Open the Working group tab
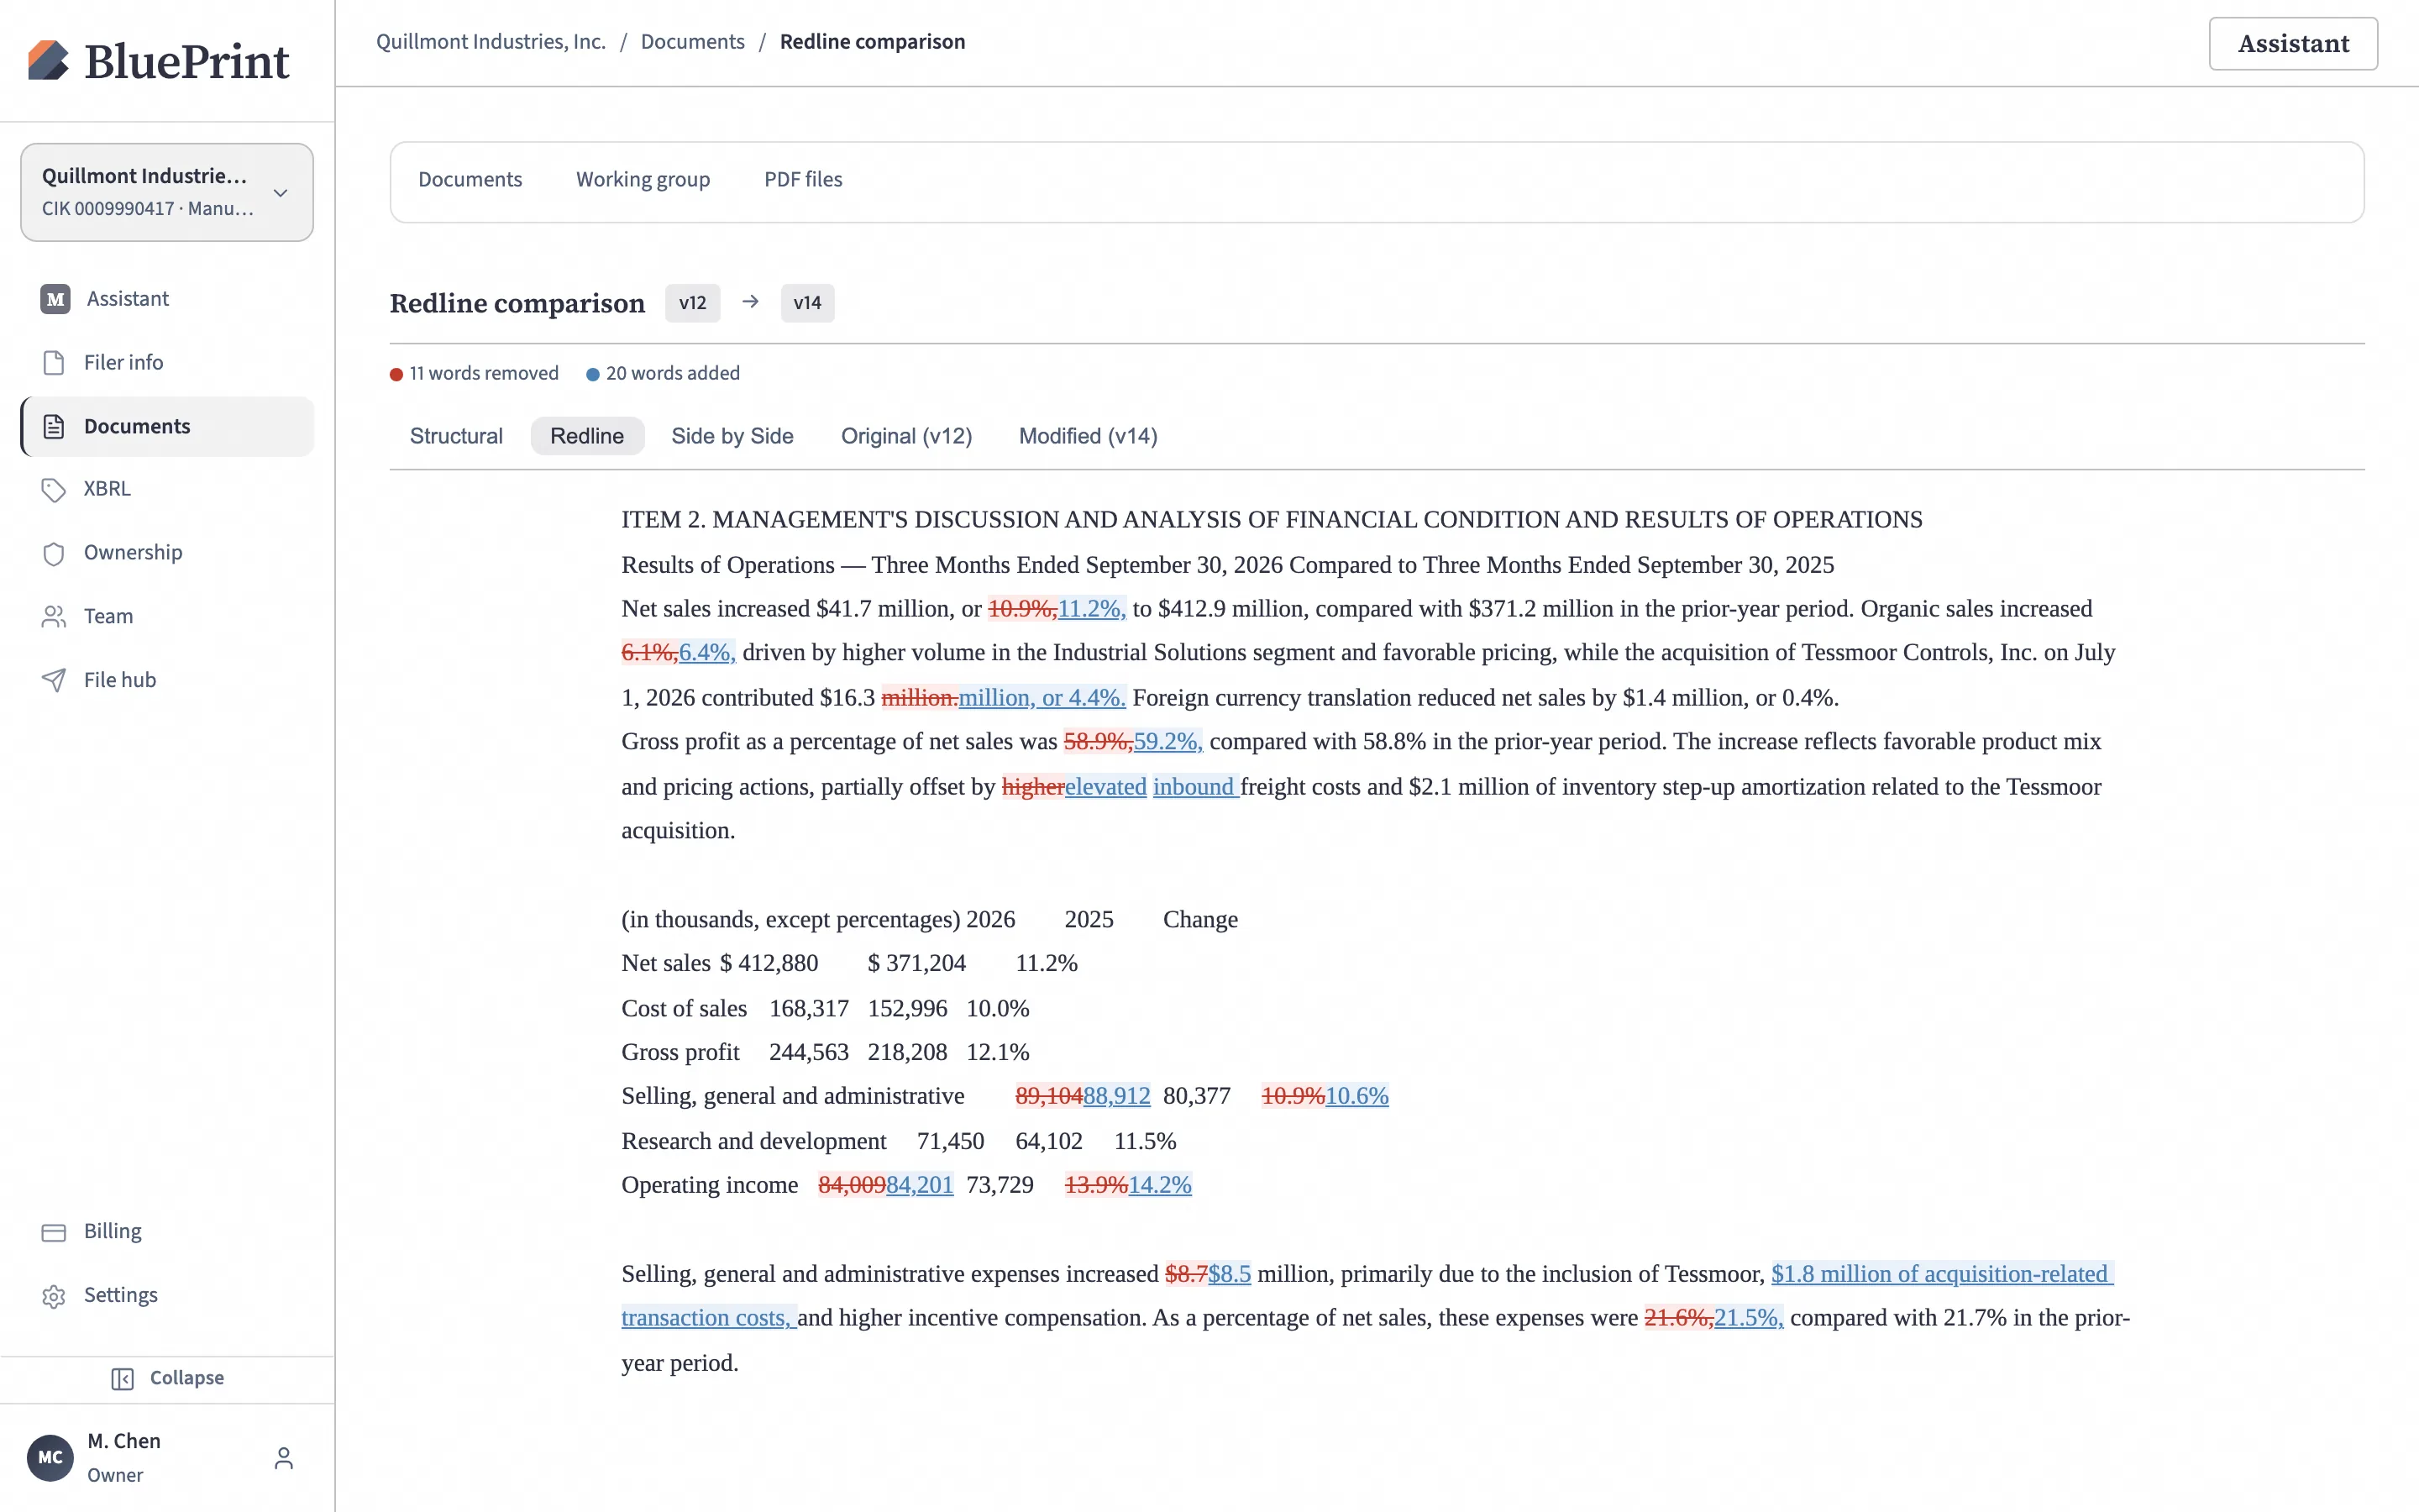2419x1512 pixels. coord(643,180)
